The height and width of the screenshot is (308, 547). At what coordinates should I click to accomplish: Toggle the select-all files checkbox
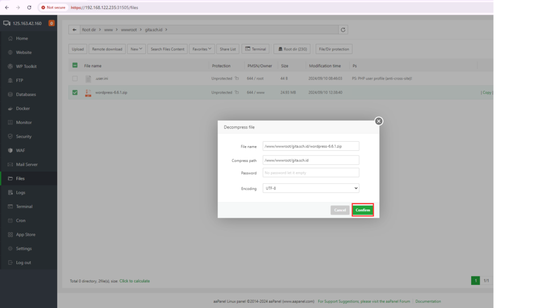pos(75,66)
